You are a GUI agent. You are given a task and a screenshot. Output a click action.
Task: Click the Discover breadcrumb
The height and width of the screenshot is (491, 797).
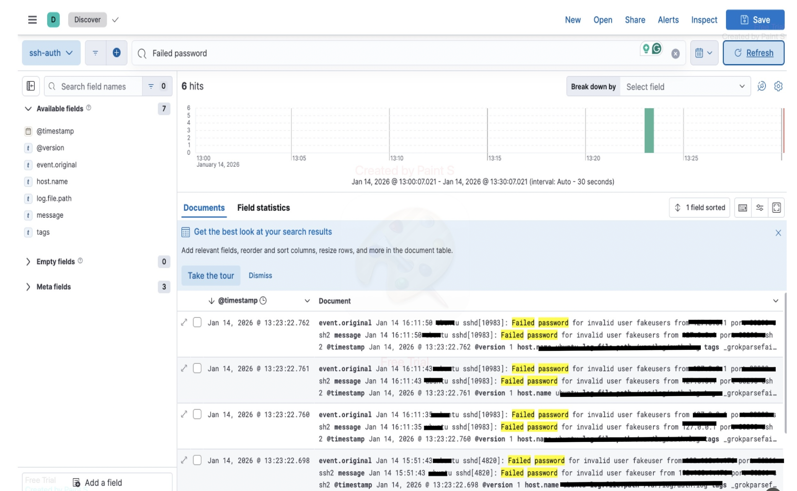[x=87, y=20]
